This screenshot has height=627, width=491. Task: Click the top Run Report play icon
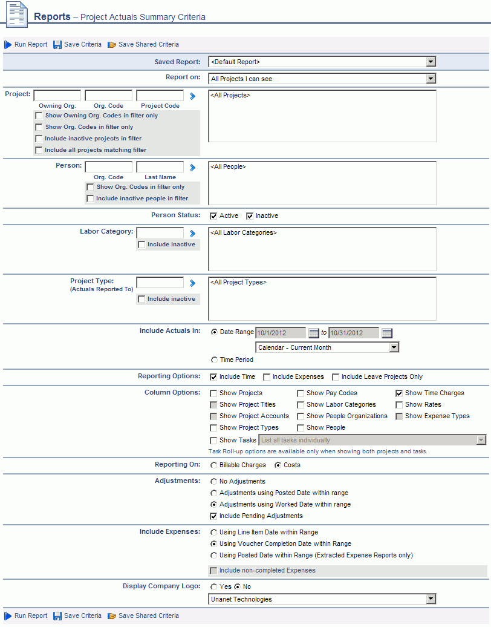tap(8, 45)
